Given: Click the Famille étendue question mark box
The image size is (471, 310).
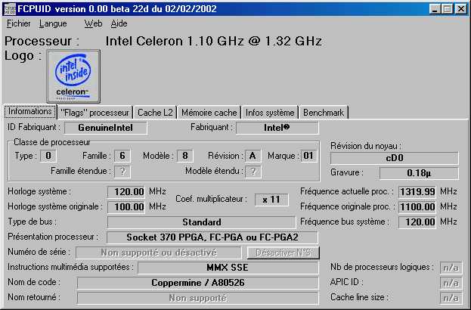Looking at the screenshot, I should (122, 172).
